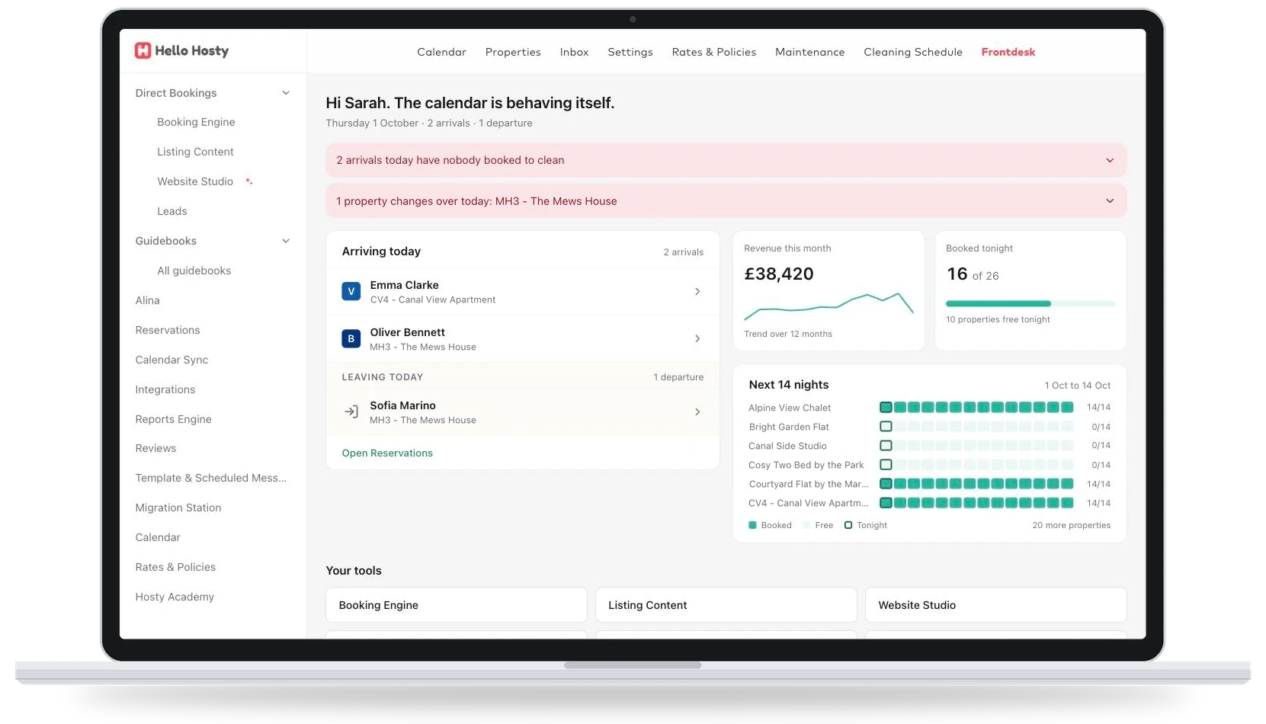Viewport: 1266px width, 724px height.
Task: Click the departure arrow icon beside Sofia Marino
Action: coord(351,412)
